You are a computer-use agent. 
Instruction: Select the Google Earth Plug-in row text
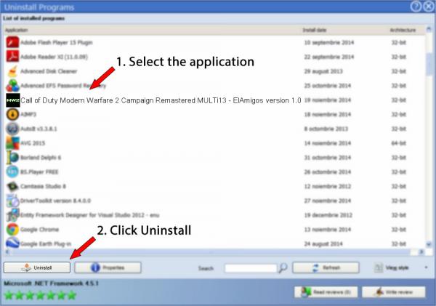46,244
